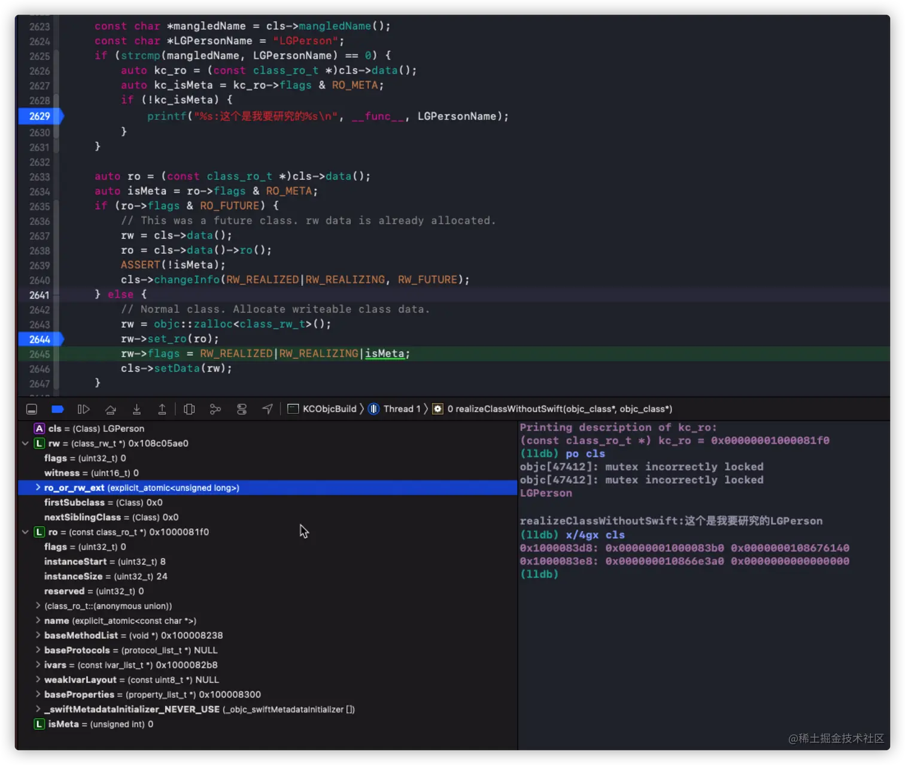The image size is (905, 765).
Task: Expand the weakIvarLayout row
Action: click(38, 679)
